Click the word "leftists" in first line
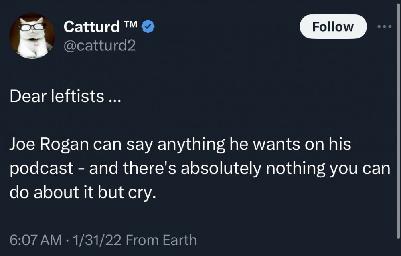This screenshot has width=401, height=256. [x=77, y=96]
